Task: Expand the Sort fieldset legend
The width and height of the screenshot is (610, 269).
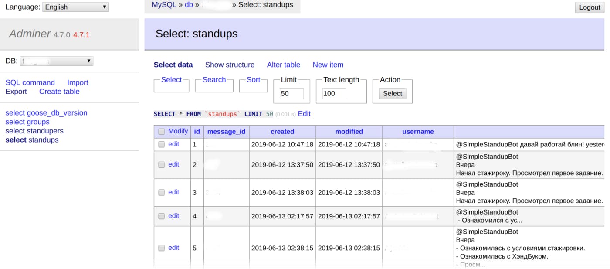Action: (x=253, y=80)
